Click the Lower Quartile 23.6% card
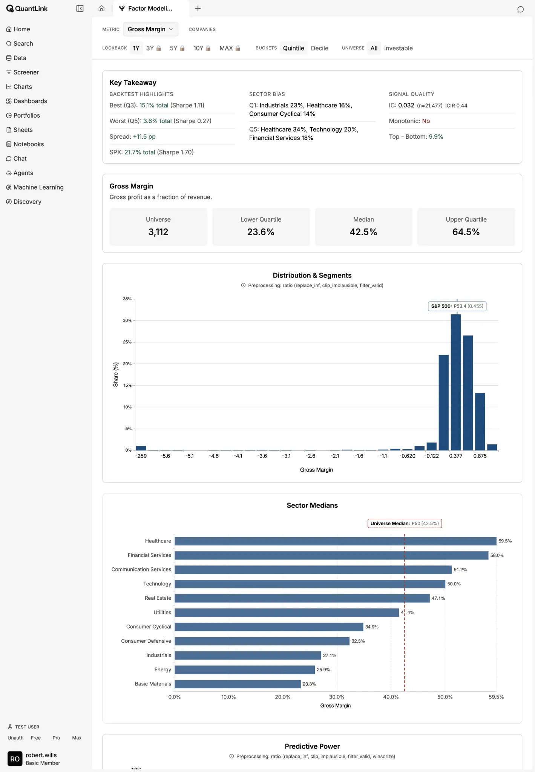The height and width of the screenshot is (772, 535). [261, 227]
